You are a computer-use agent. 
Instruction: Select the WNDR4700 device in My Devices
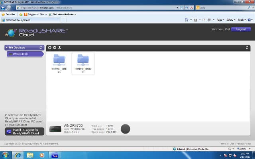pyautogui.click(x=25, y=54)
